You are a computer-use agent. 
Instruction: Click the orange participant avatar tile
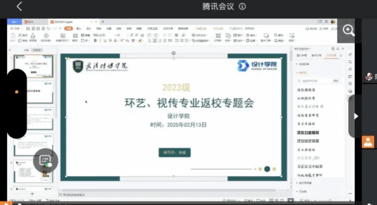pos(368,142)
